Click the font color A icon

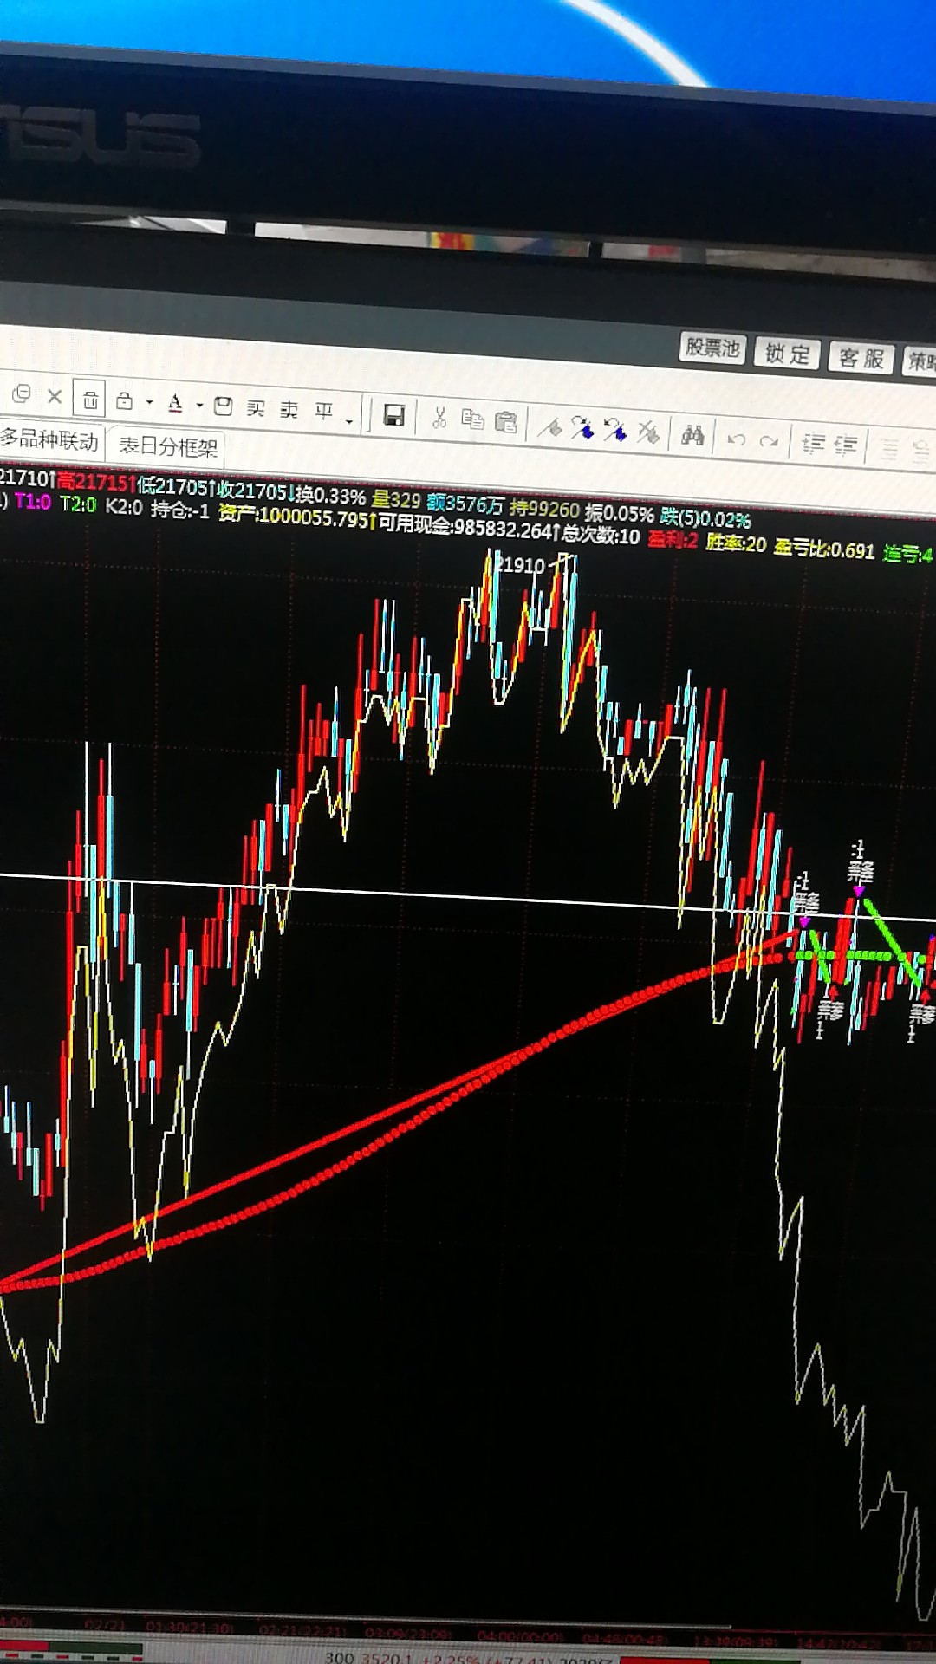pyautogui.click(x=175, y=403)
